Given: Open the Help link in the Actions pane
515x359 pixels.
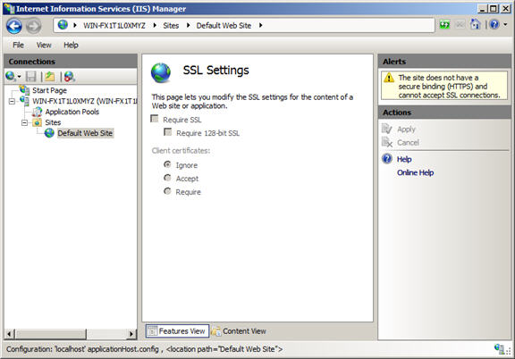Looking at the screenshot, I should (x=404, y=159).
